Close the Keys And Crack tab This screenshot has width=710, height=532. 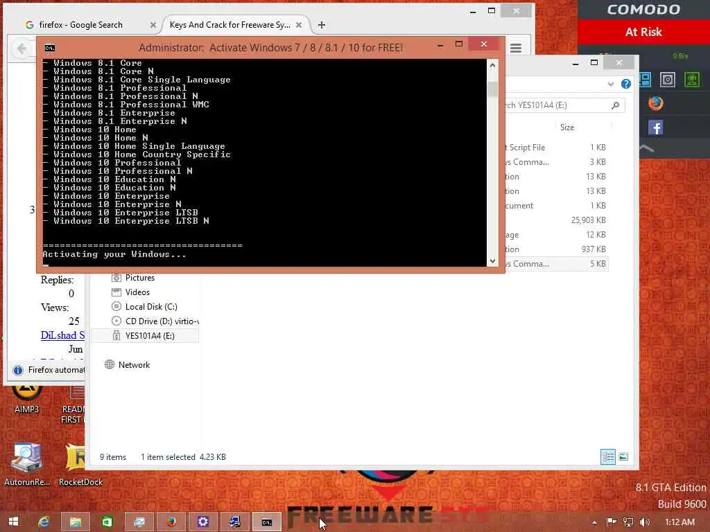coord(299,26)
